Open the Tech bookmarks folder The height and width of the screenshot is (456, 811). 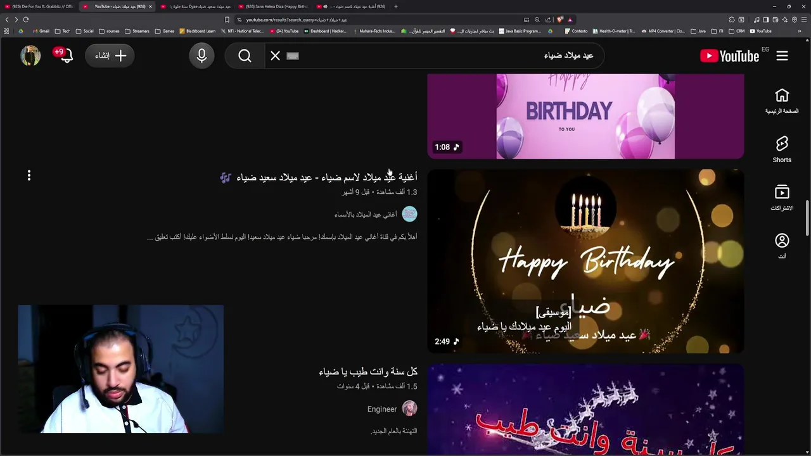point(63,31)
